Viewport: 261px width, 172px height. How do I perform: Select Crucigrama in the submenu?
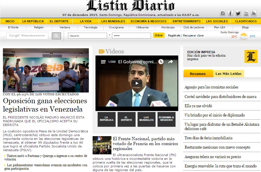tap(116, 27)
